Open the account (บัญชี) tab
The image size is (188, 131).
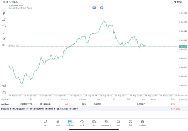[x=130, y=123]
